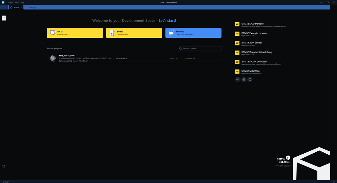337x183 pixels.
Task: Open the YouTube social icon
Action: coord(244,80)
